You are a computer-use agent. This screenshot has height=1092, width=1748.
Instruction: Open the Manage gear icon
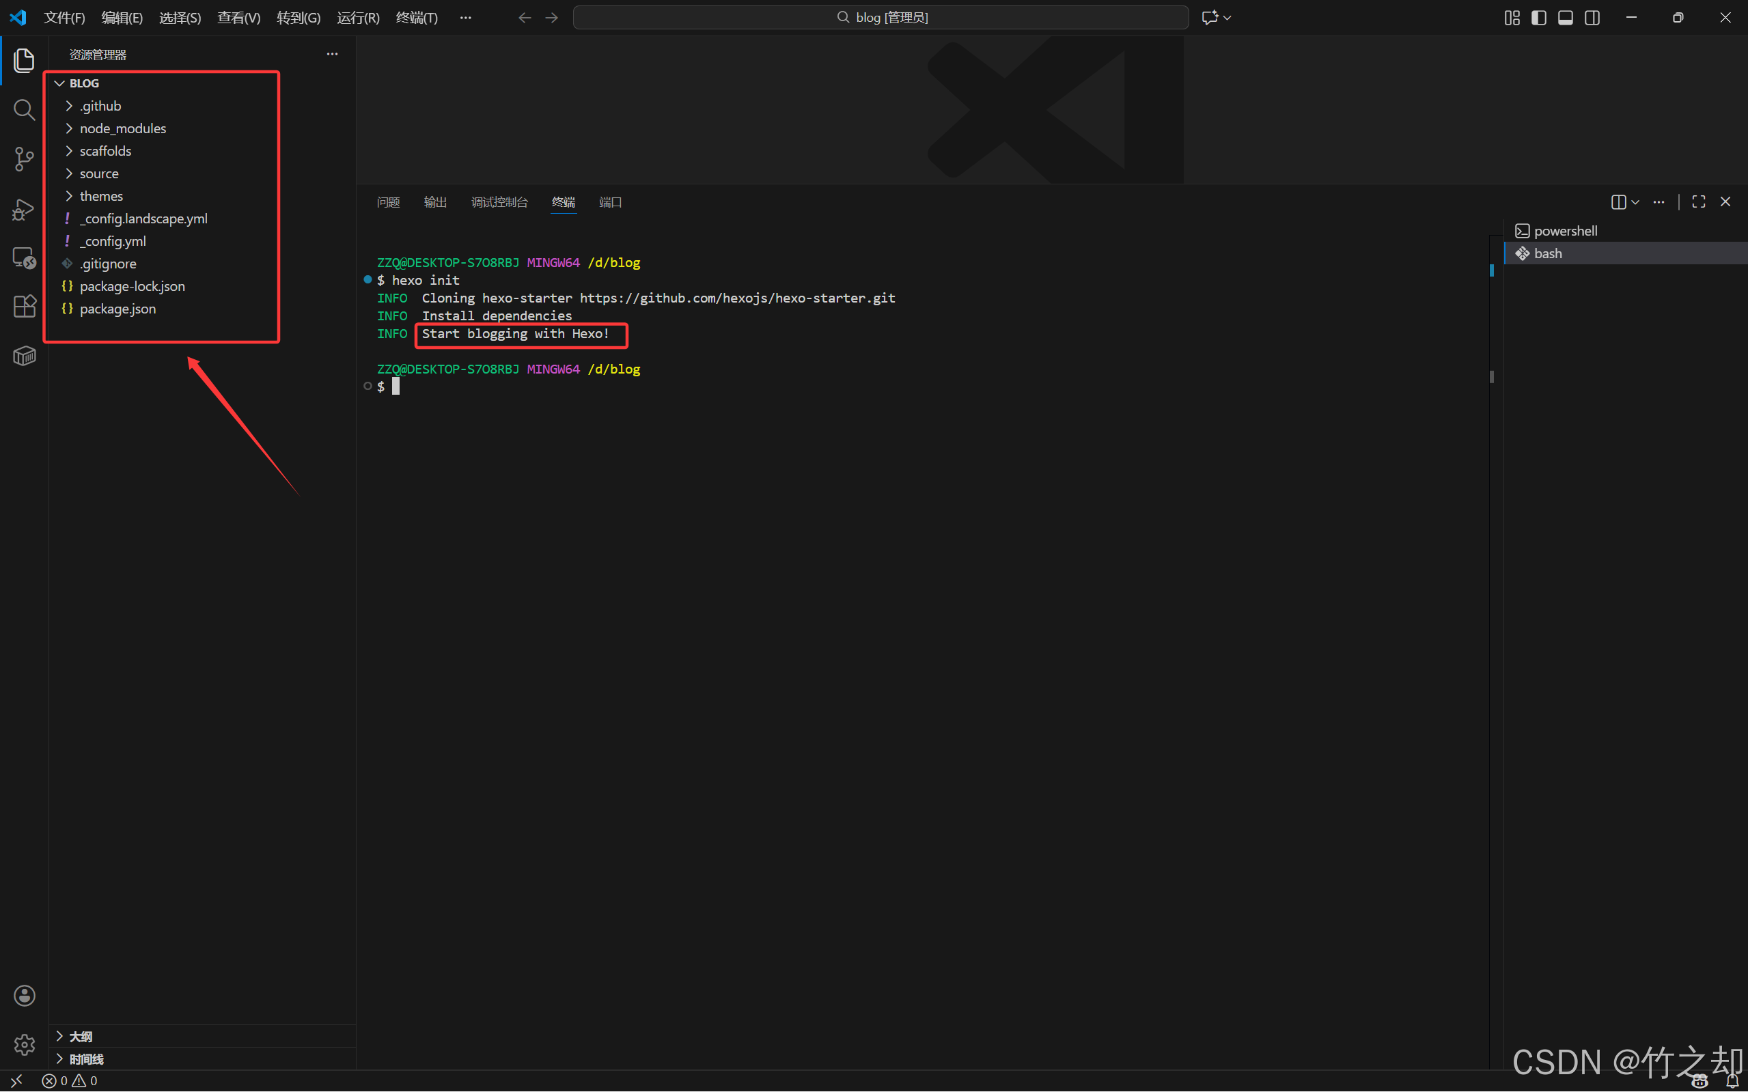pyautogui.click(x=24, y=1044)
